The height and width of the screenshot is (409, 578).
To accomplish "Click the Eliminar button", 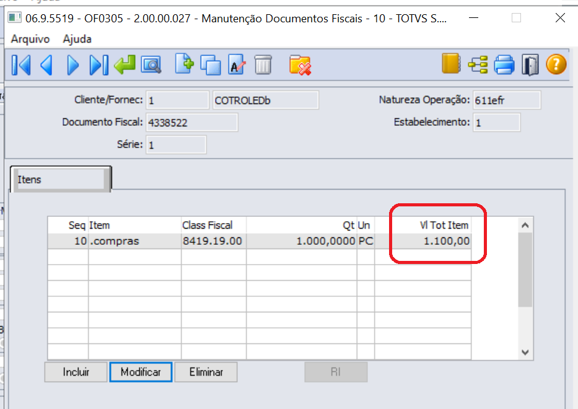I will click(206, 372).
